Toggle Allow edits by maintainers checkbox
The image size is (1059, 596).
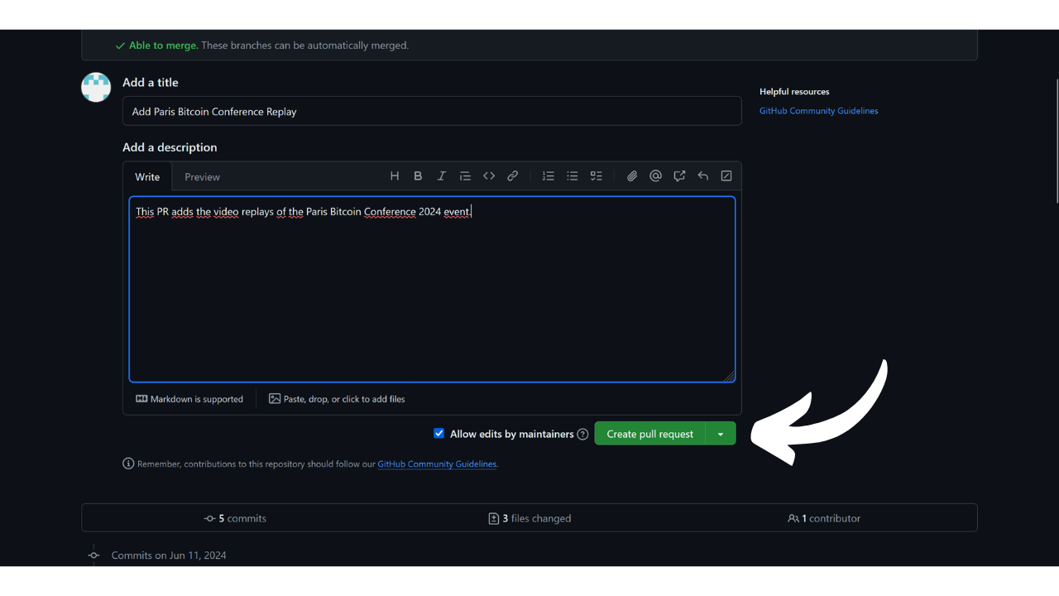coord(439,434)
